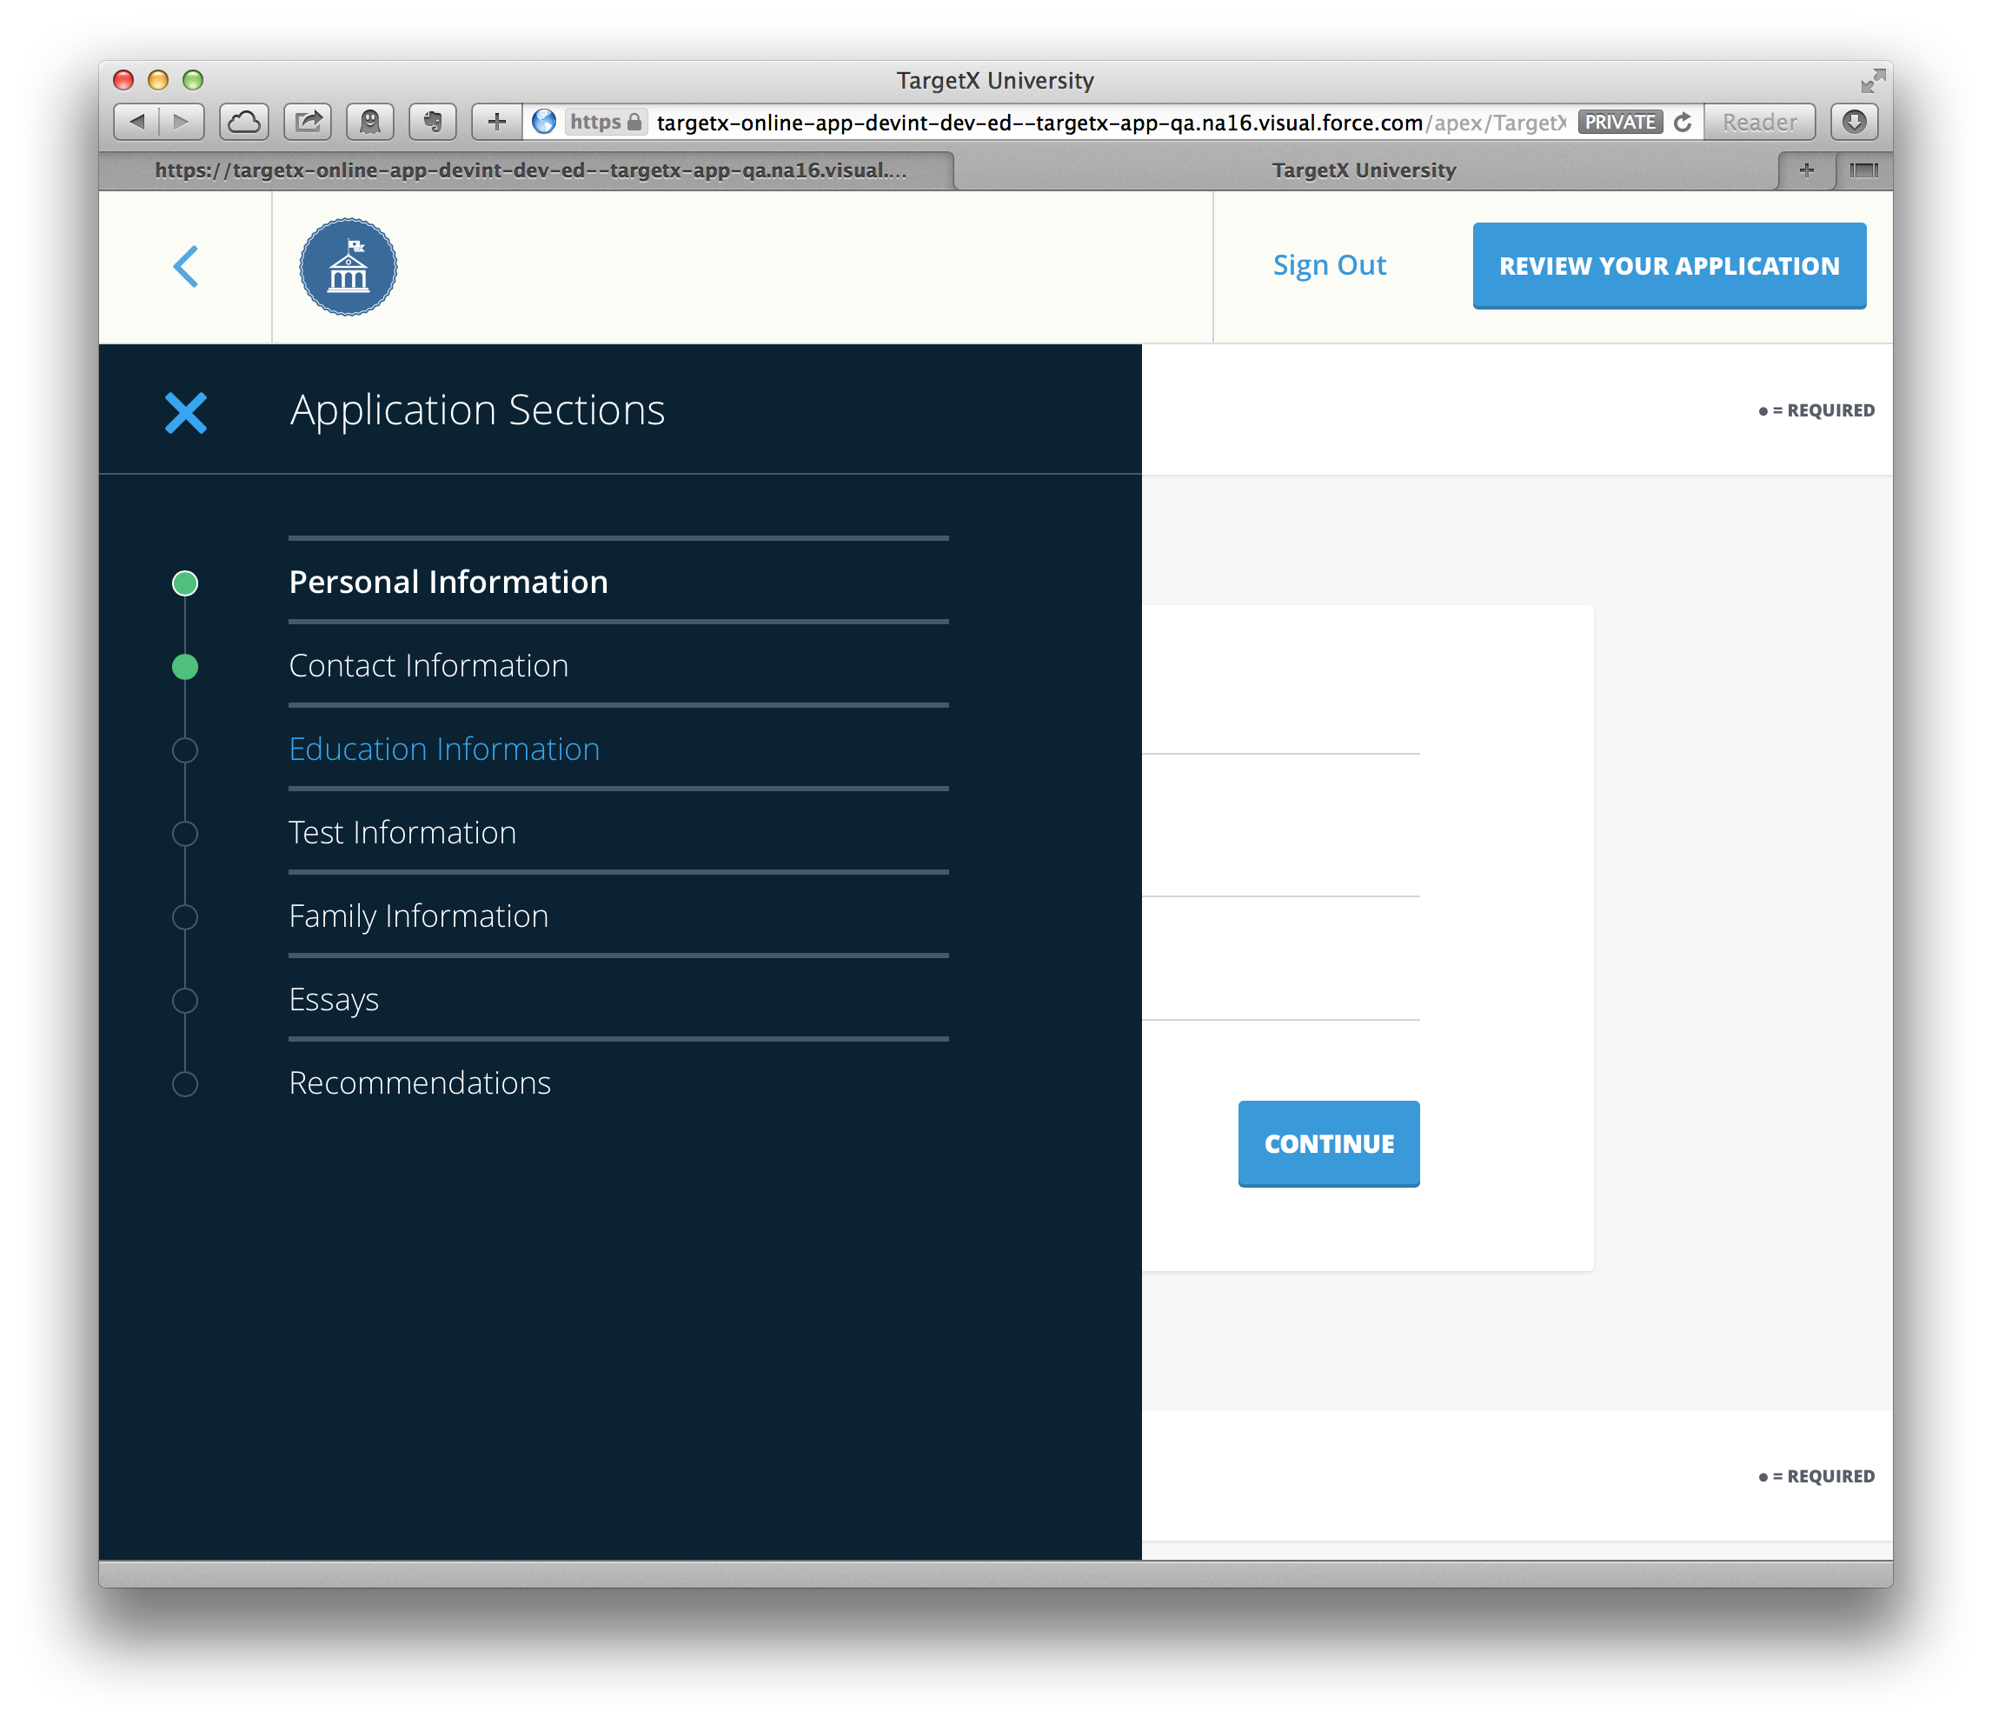Image resolution: width=1992 pixels, height=1725 pixels.
Task: Click the blue back chevron beside the logo
Action: pos(185,267)
